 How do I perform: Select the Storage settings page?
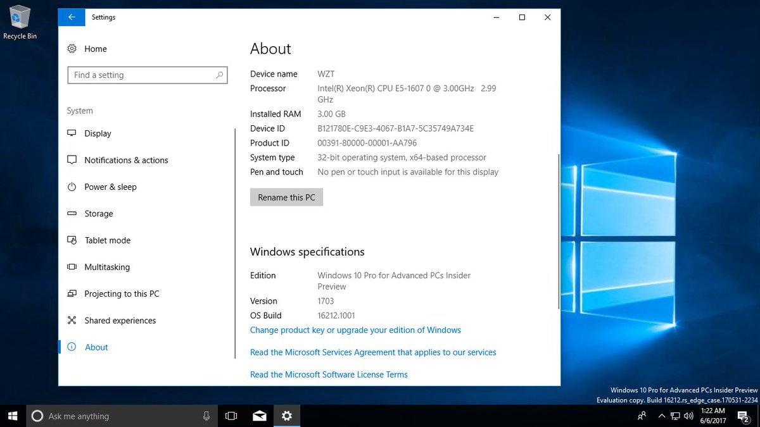pos(99,214)
